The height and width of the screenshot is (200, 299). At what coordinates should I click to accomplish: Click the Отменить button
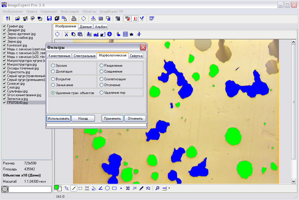click(x=135, y=119)
